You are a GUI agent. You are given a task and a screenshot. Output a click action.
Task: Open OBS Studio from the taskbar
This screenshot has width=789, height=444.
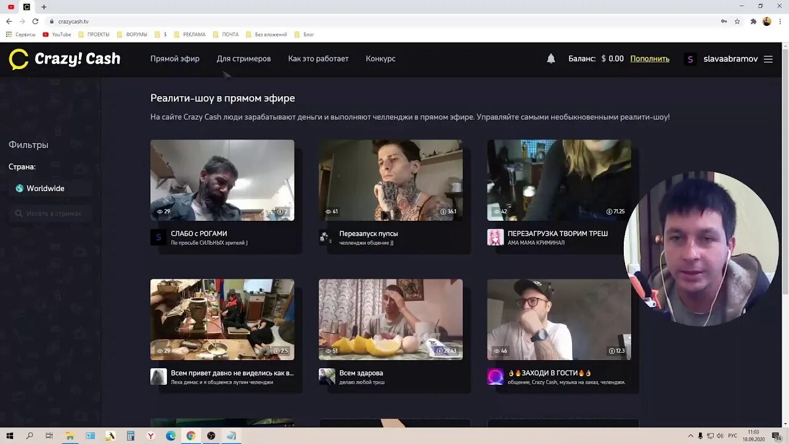(211, 436)
